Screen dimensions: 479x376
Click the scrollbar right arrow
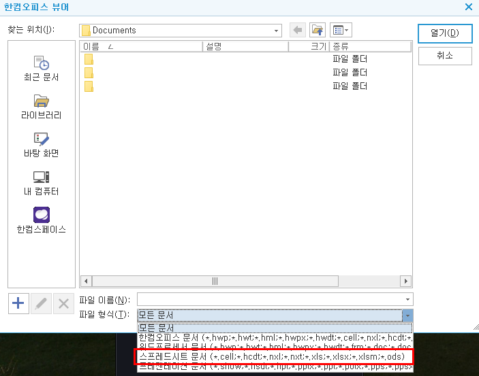(x=405, y=281)
